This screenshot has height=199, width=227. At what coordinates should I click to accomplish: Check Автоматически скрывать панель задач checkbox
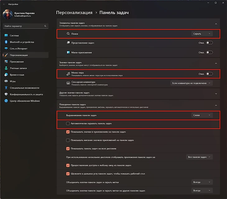point(68,123)
